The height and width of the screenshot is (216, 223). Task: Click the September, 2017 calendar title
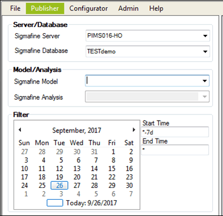coord(76,130)
